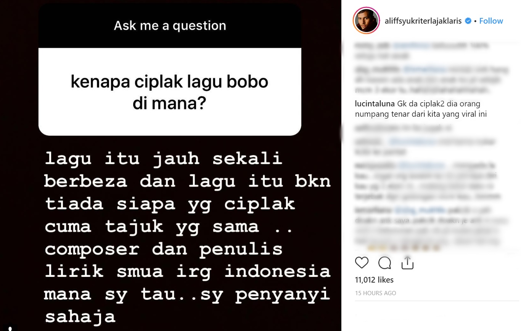Screen dimensions: 521x331
Task: Open aliffsyukriterlajaklaris profile picture
Action: (367, 21)
